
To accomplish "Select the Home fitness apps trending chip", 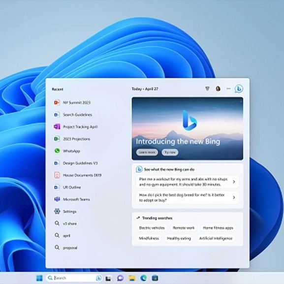I will point(218,228).
